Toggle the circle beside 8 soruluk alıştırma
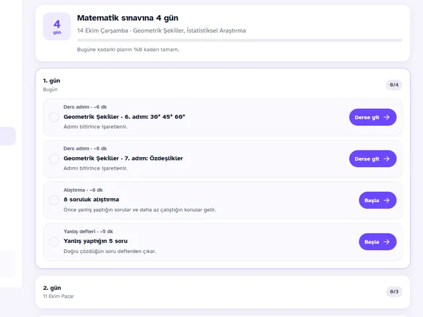This screenshot has width=423, height=317. click(x=54, y=200)
